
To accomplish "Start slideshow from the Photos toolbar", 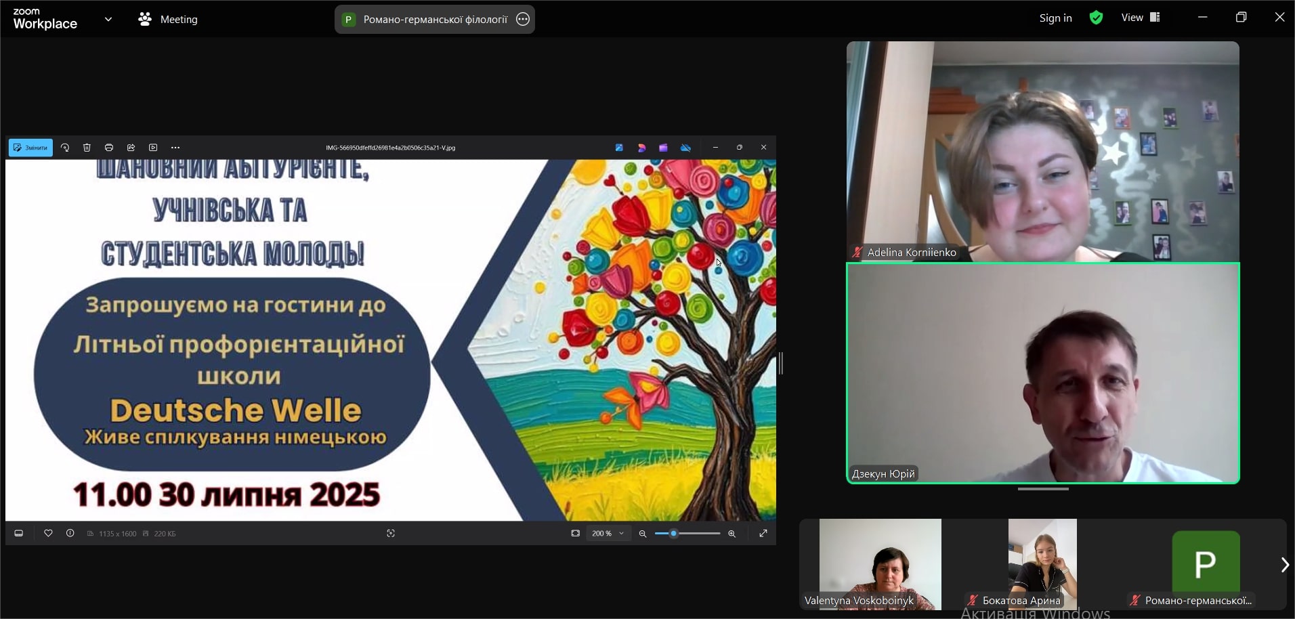I will 153,148.
